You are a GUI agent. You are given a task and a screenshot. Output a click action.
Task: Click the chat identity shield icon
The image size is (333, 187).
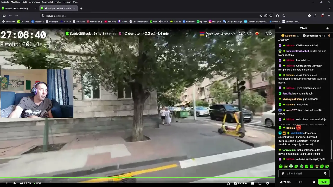click(x=283, y=173)
